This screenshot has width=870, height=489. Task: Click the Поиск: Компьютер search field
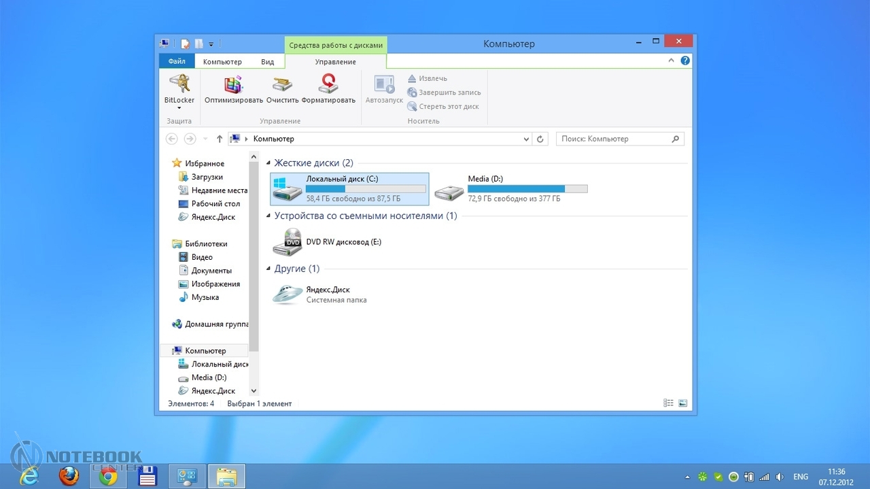613,139
